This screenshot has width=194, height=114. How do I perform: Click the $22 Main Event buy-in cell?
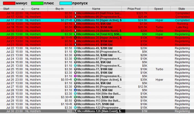coord(70,111)
